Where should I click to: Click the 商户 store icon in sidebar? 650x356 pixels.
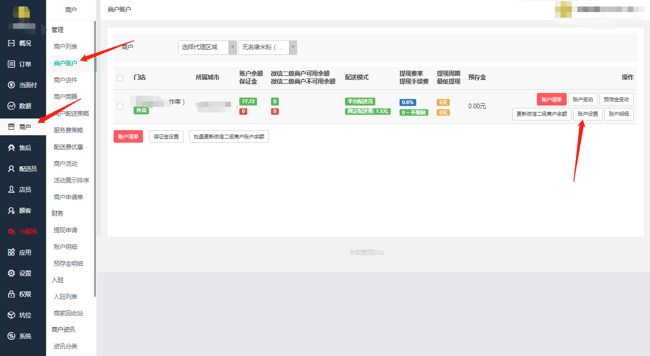point(12,127)
